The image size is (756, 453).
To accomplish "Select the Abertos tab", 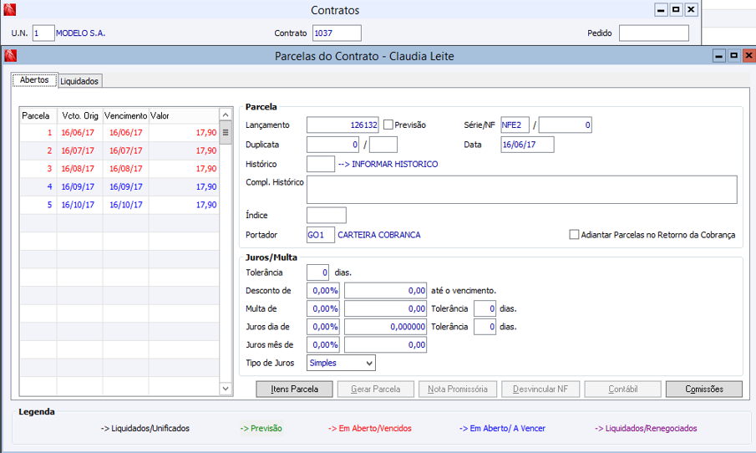I will coord(34,80).
